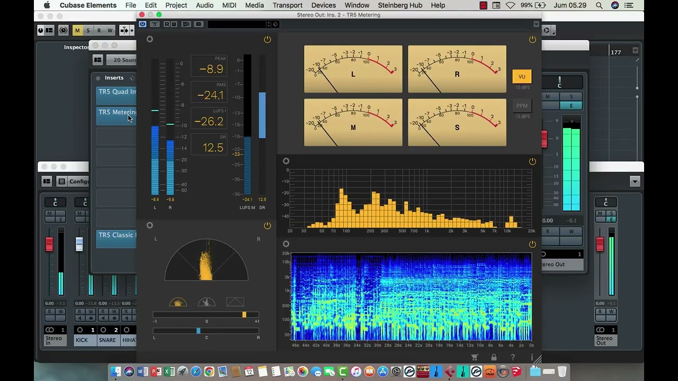Open the MIDI menu

click(229, 5)
